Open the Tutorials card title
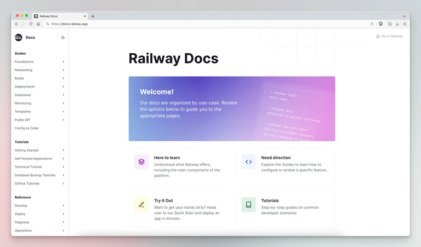This screenshot has height=247, width=421. pyautogui.click(x=270, y=200)
